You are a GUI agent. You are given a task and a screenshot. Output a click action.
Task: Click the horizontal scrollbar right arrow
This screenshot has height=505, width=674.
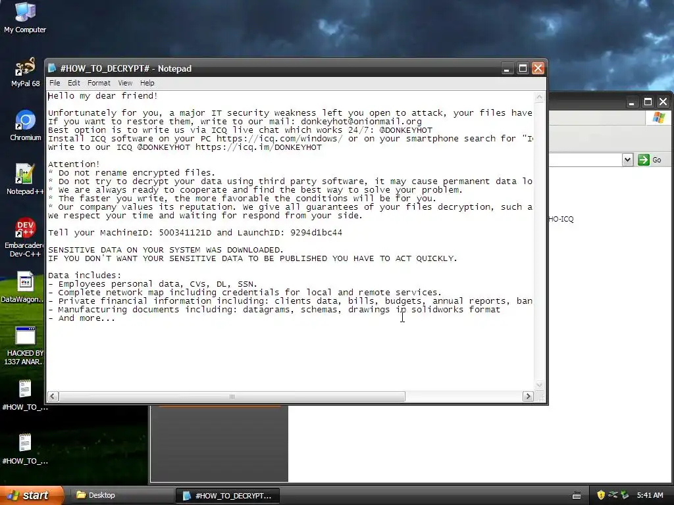[x=529, y=397]
